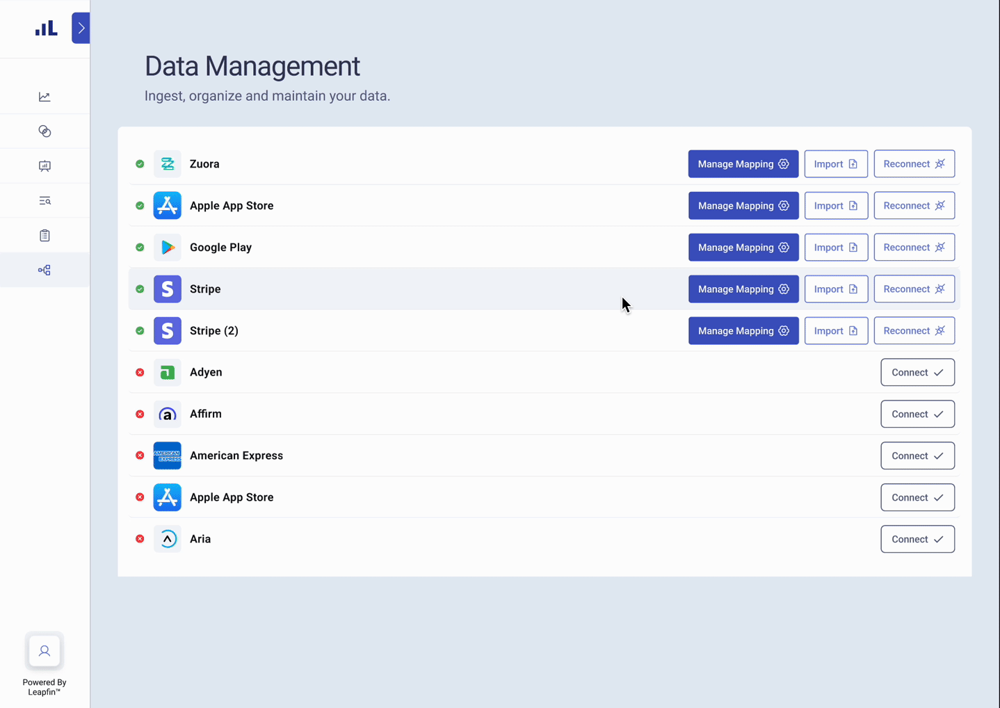Click the Zuora logo icon

(168, 164)
